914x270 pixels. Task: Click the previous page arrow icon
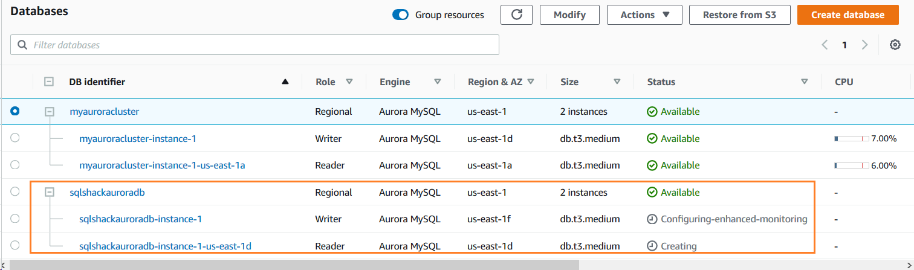(x=825, y=45)
